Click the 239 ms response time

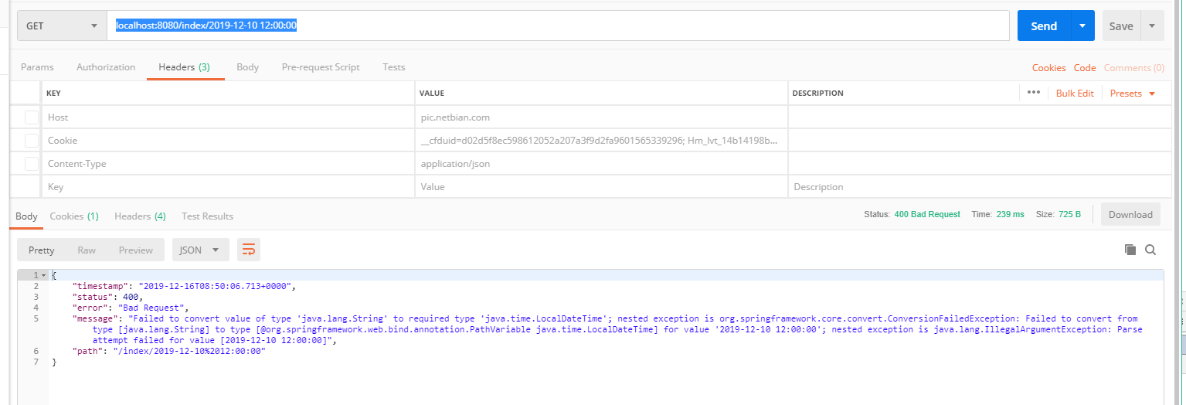click(x=1010, y=214)
